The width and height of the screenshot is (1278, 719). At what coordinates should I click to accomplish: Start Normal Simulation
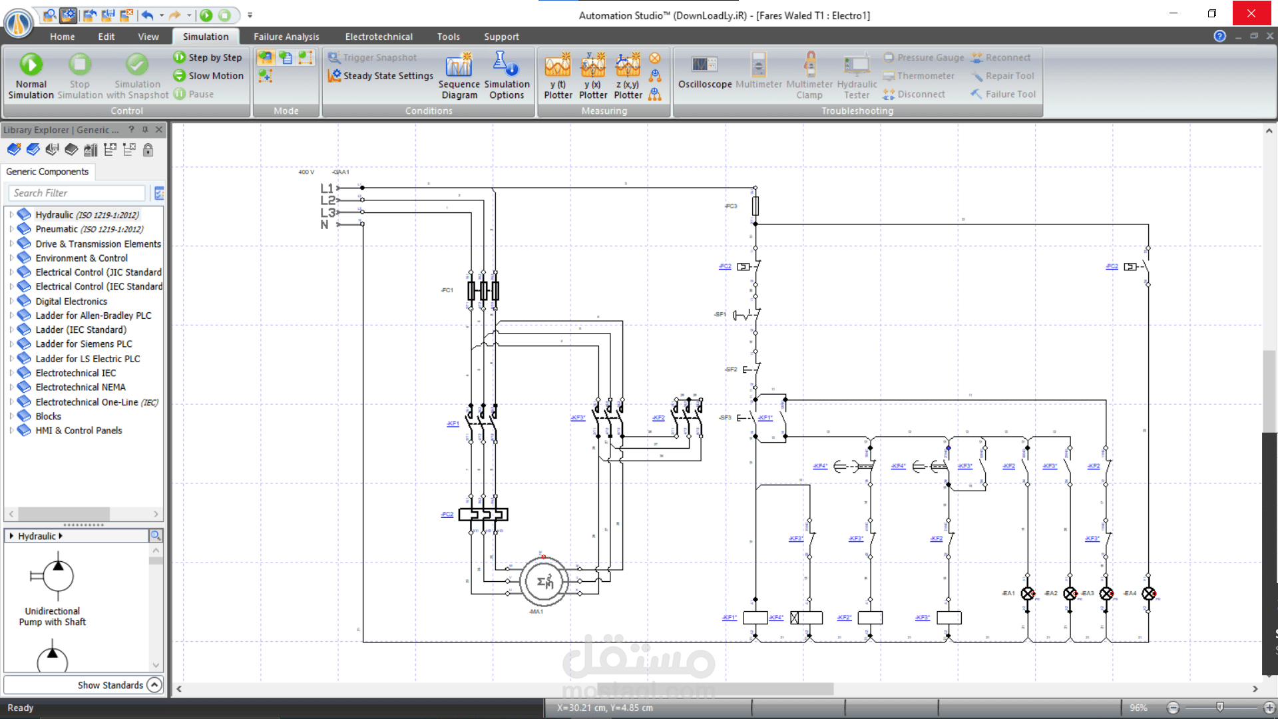tap(31, 75)
